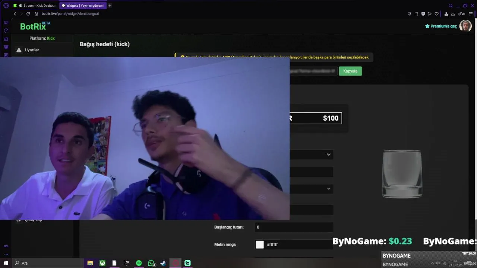477x268 pixels.
Task: Click the pin icon in address bar
Action: tap(410, 14)
